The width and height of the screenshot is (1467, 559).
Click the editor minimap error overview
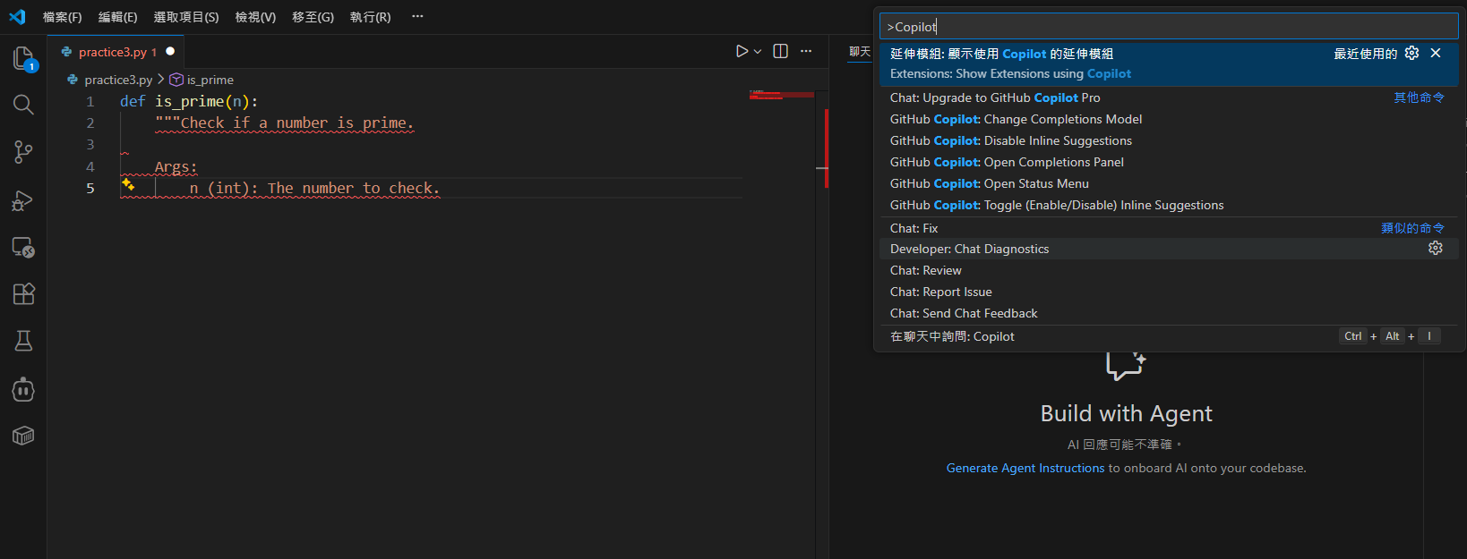click(781, 95)
